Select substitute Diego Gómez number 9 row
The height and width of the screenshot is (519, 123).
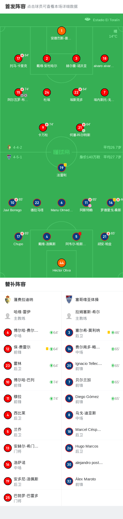pyautogui.click(x=92, y=399)
